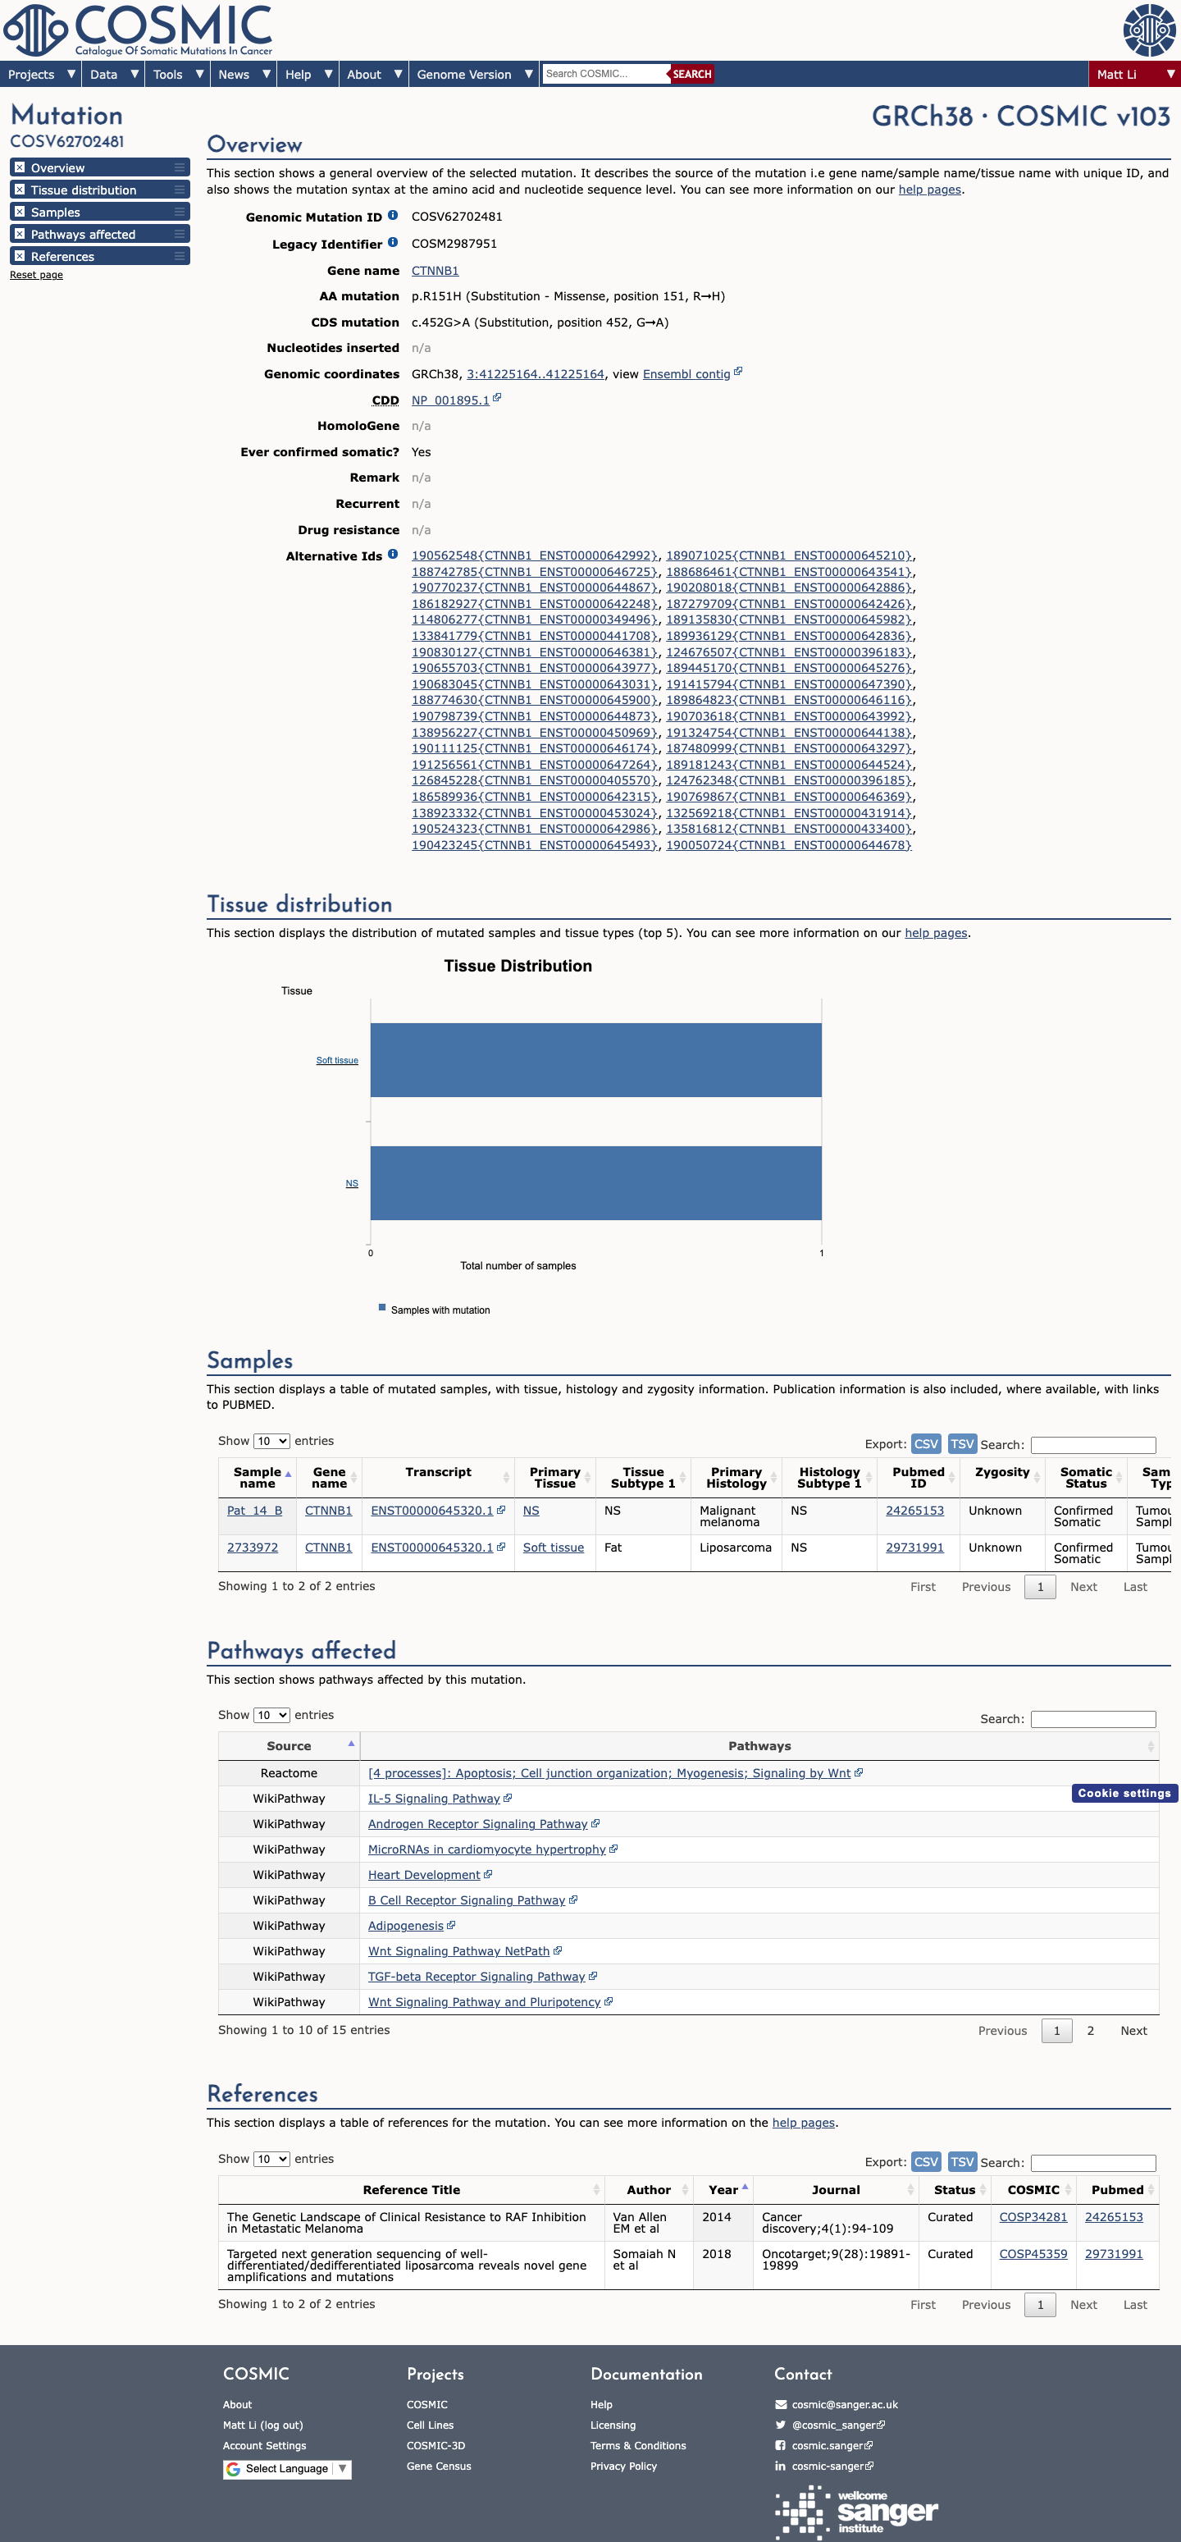This screenshot has height=2542, width=1181.
Task: Open the Select Language dropdown in the footer
Action: click(x=287, y=2469)
